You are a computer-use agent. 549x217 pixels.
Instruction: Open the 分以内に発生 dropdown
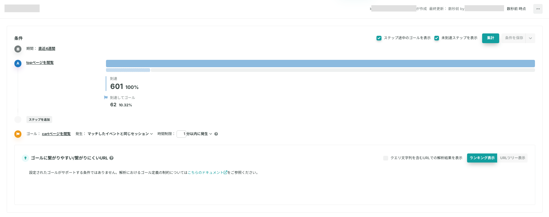[199, 134]
